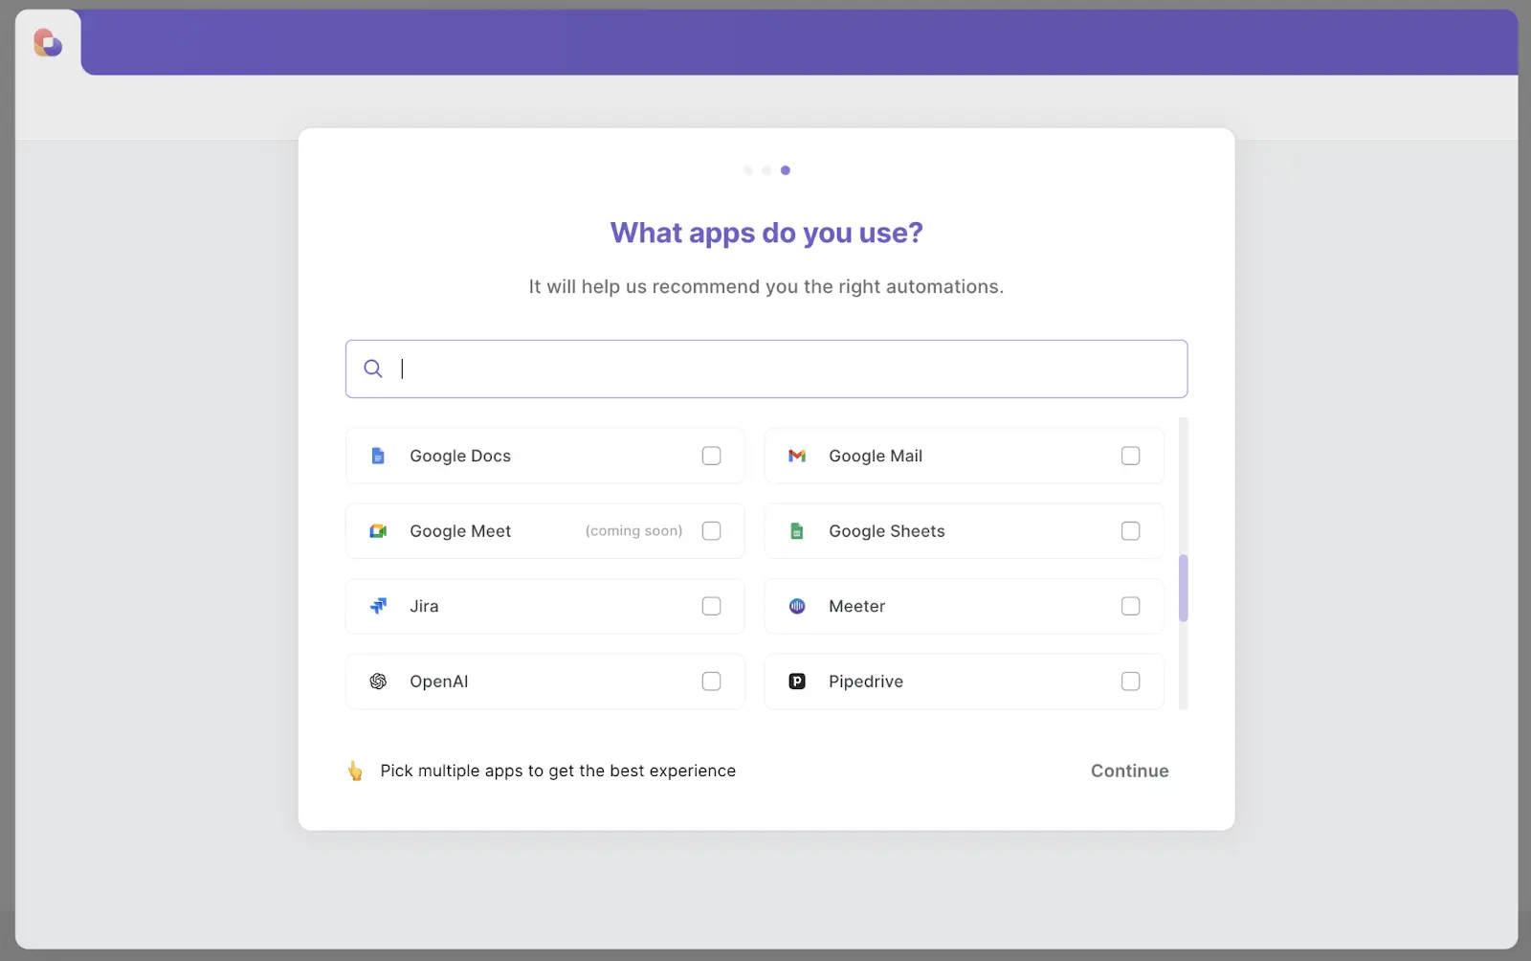This screenshot has height=961, width=1531.
Task: Click the active third step dot
Action: (786, 170)
